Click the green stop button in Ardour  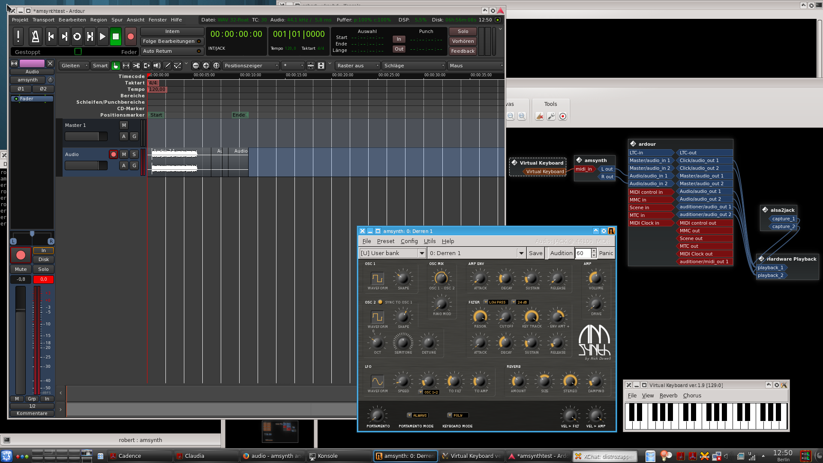point(116,37)
